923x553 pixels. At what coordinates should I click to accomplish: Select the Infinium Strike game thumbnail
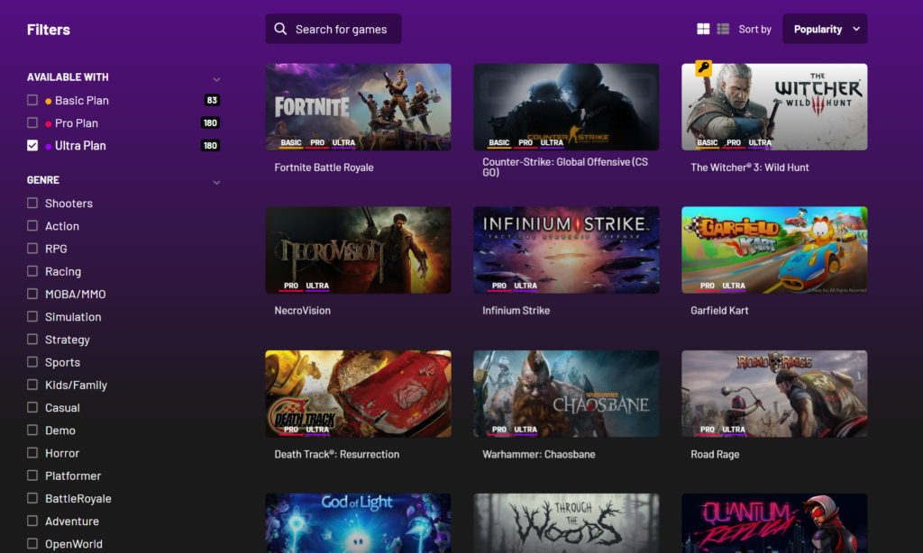tap(566, 248)
